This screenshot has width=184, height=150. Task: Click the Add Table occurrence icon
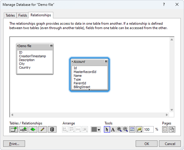click(x=14, y=129)
